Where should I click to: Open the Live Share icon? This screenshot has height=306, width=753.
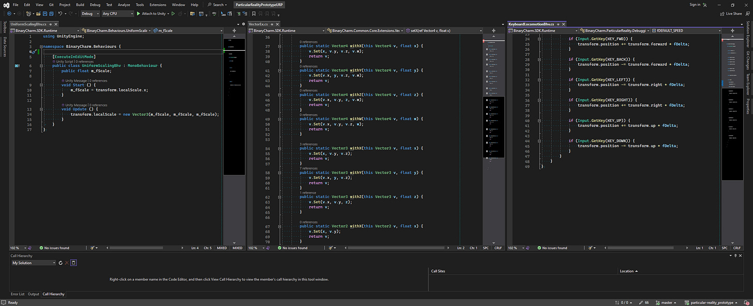click(723, 13)
